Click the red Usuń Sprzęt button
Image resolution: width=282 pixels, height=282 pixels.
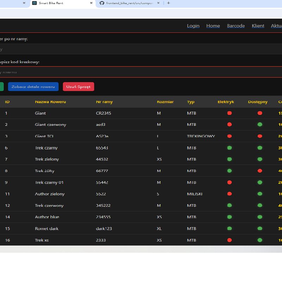click(x=78, y=87)
